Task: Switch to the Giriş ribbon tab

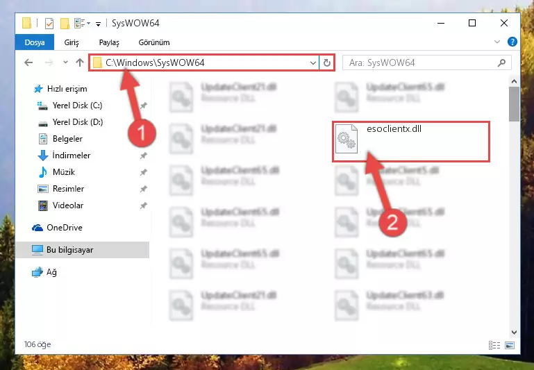Action: click(72, 42)
